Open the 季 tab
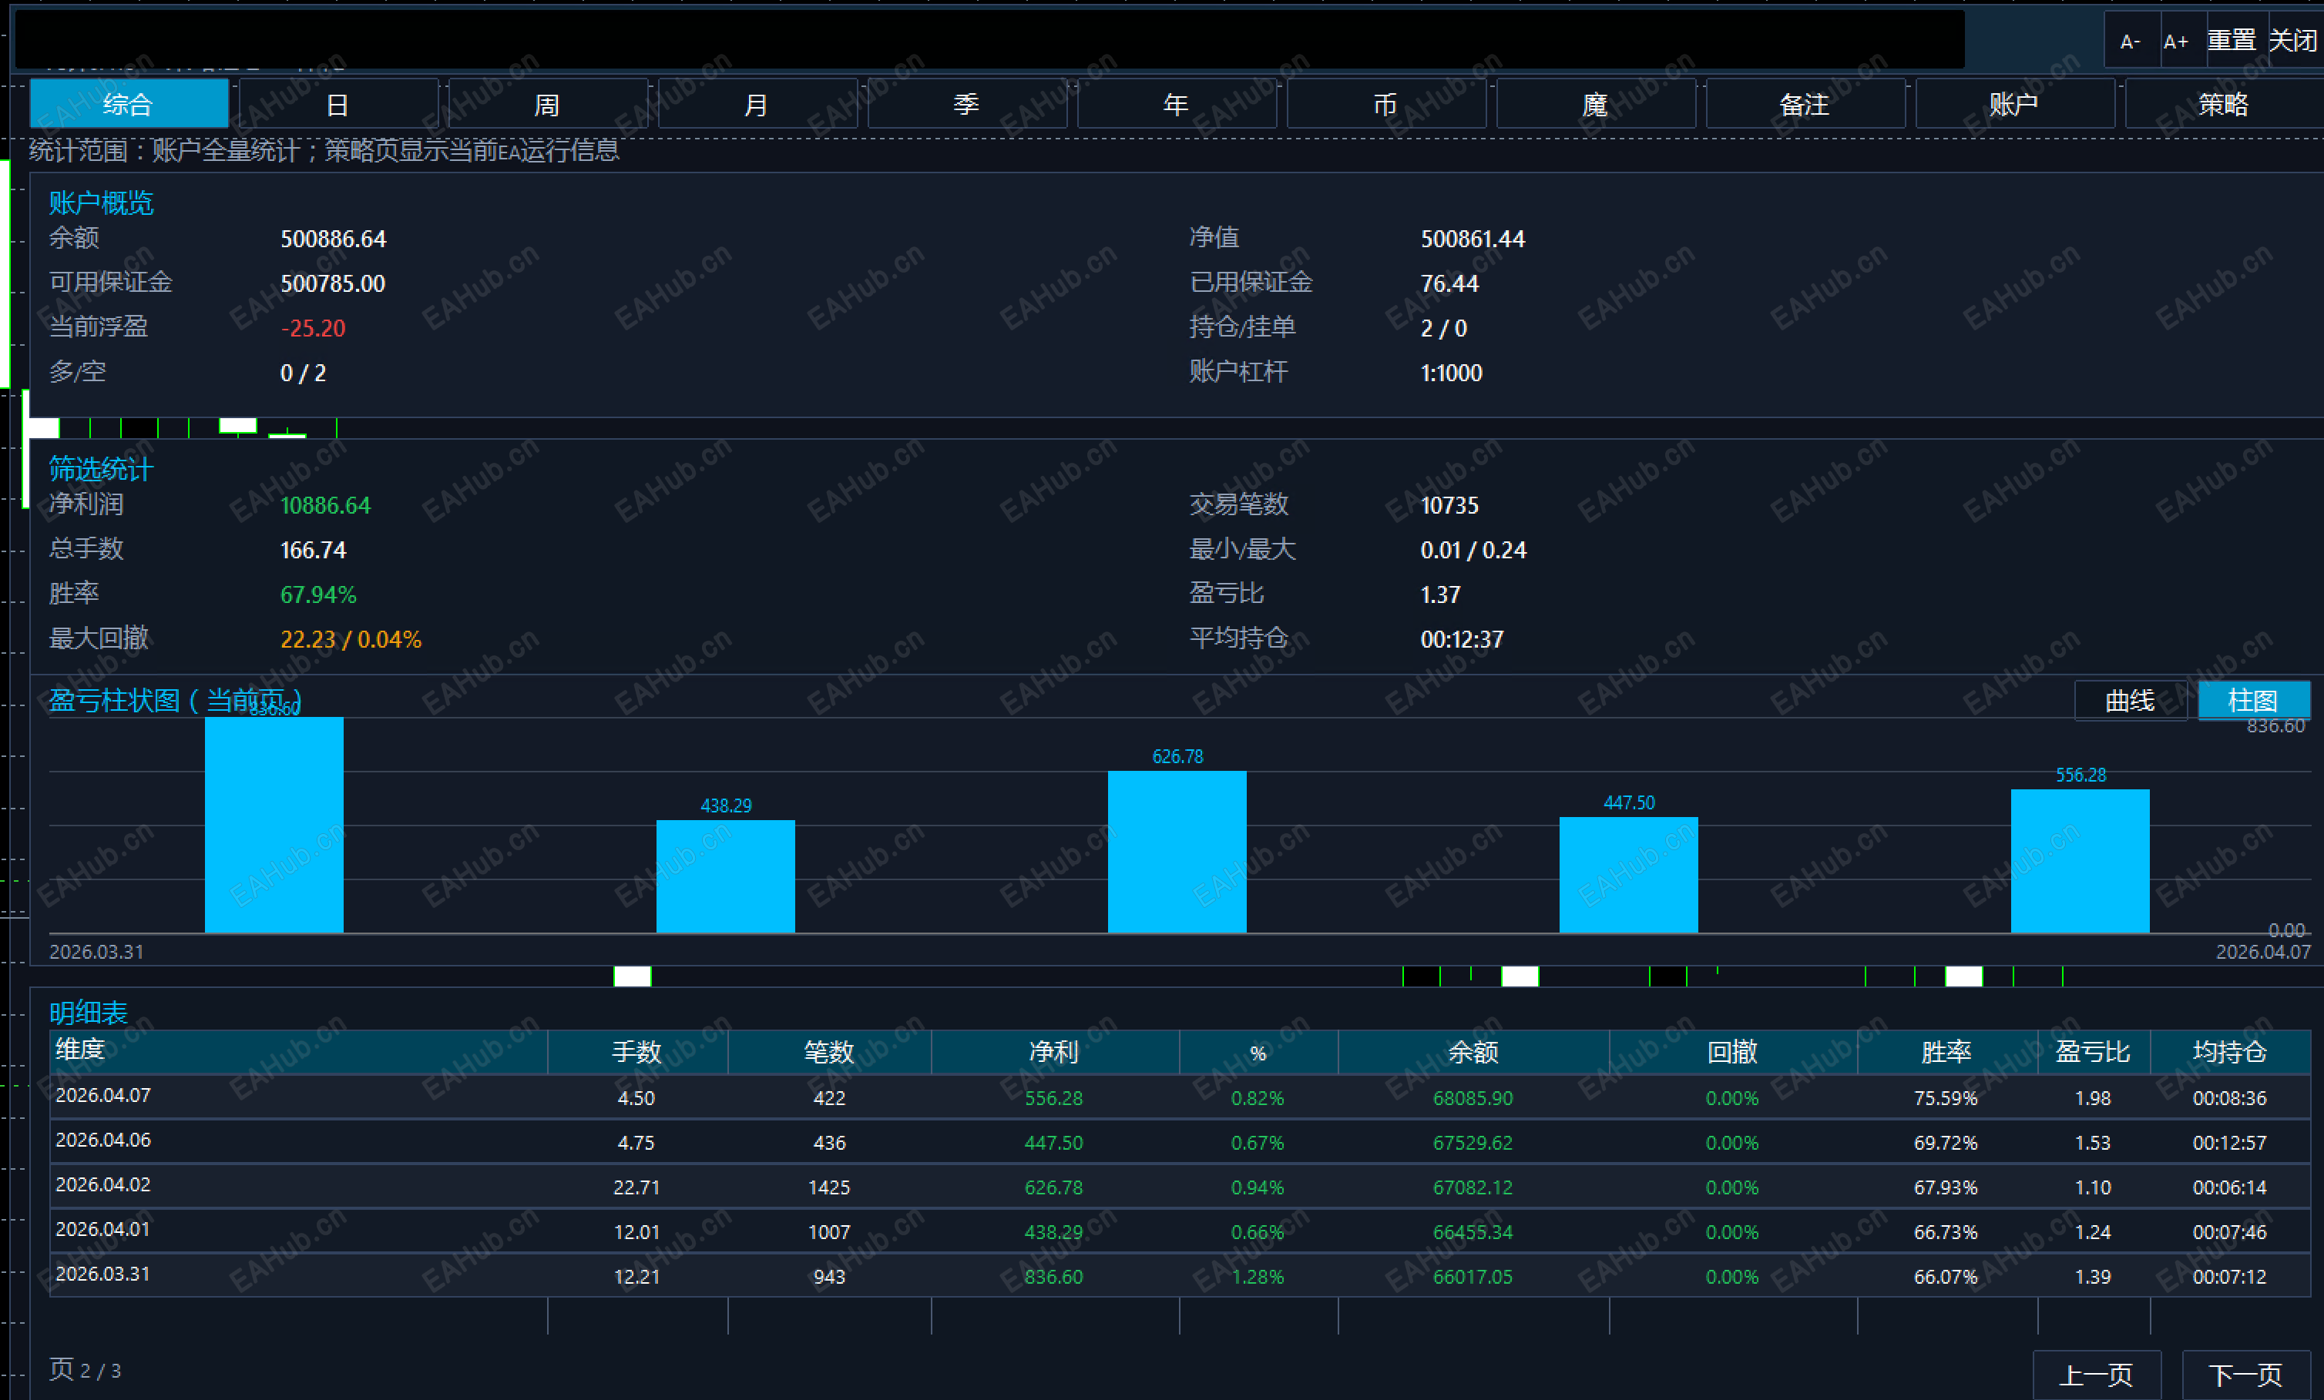The image size is (2324, 1400). pyautogui.click(x=967, y=104)
